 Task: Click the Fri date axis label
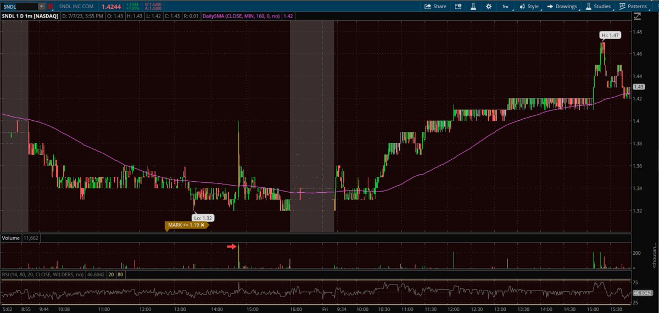[x=324, y=310]
